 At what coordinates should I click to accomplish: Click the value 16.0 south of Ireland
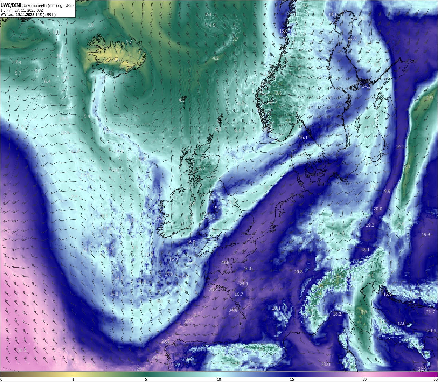pyautogui.click(x=191, y=242)
